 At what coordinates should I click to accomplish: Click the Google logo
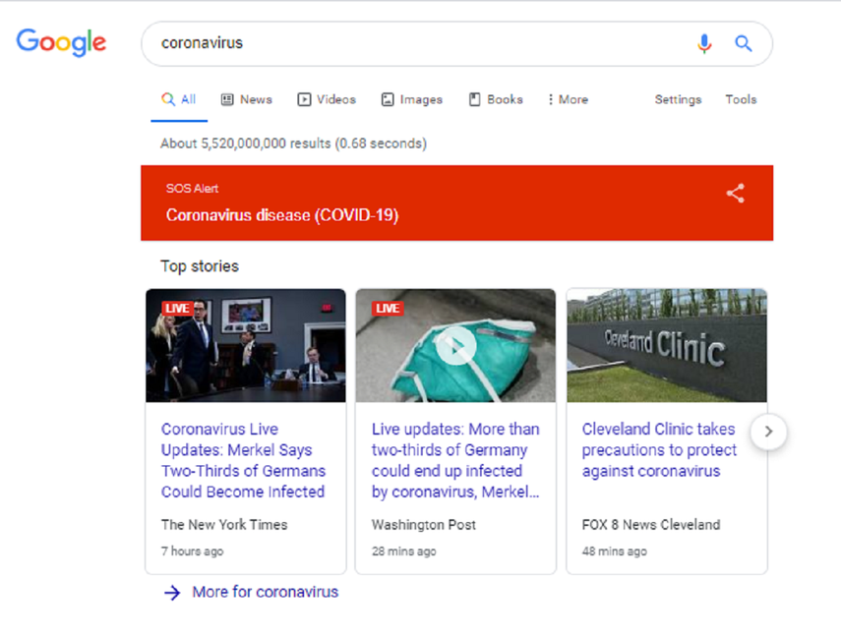[61, 42]
